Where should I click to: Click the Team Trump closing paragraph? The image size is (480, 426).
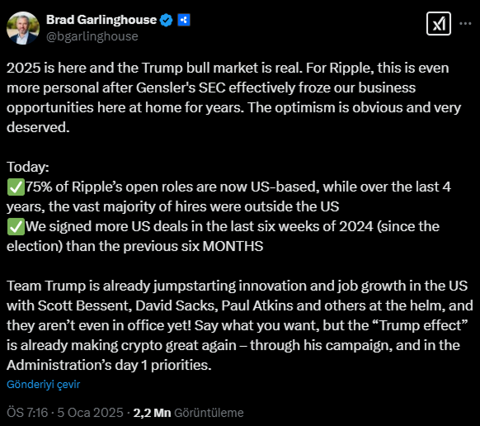[x=240, y=325]
